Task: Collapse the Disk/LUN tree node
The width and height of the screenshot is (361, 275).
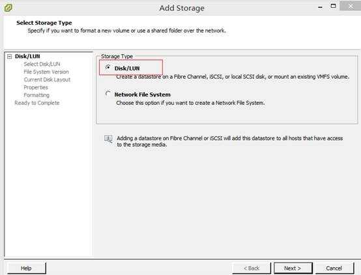Action: 9,57
